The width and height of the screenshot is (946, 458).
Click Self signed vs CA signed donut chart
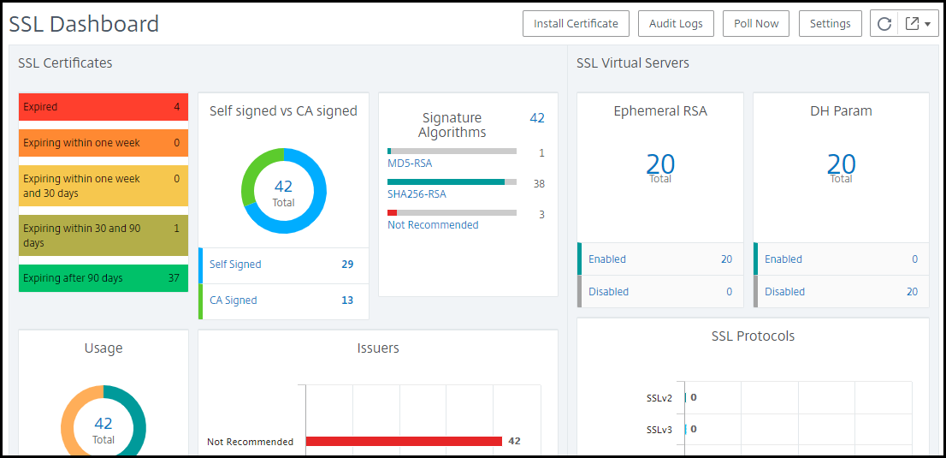[284, 191]
